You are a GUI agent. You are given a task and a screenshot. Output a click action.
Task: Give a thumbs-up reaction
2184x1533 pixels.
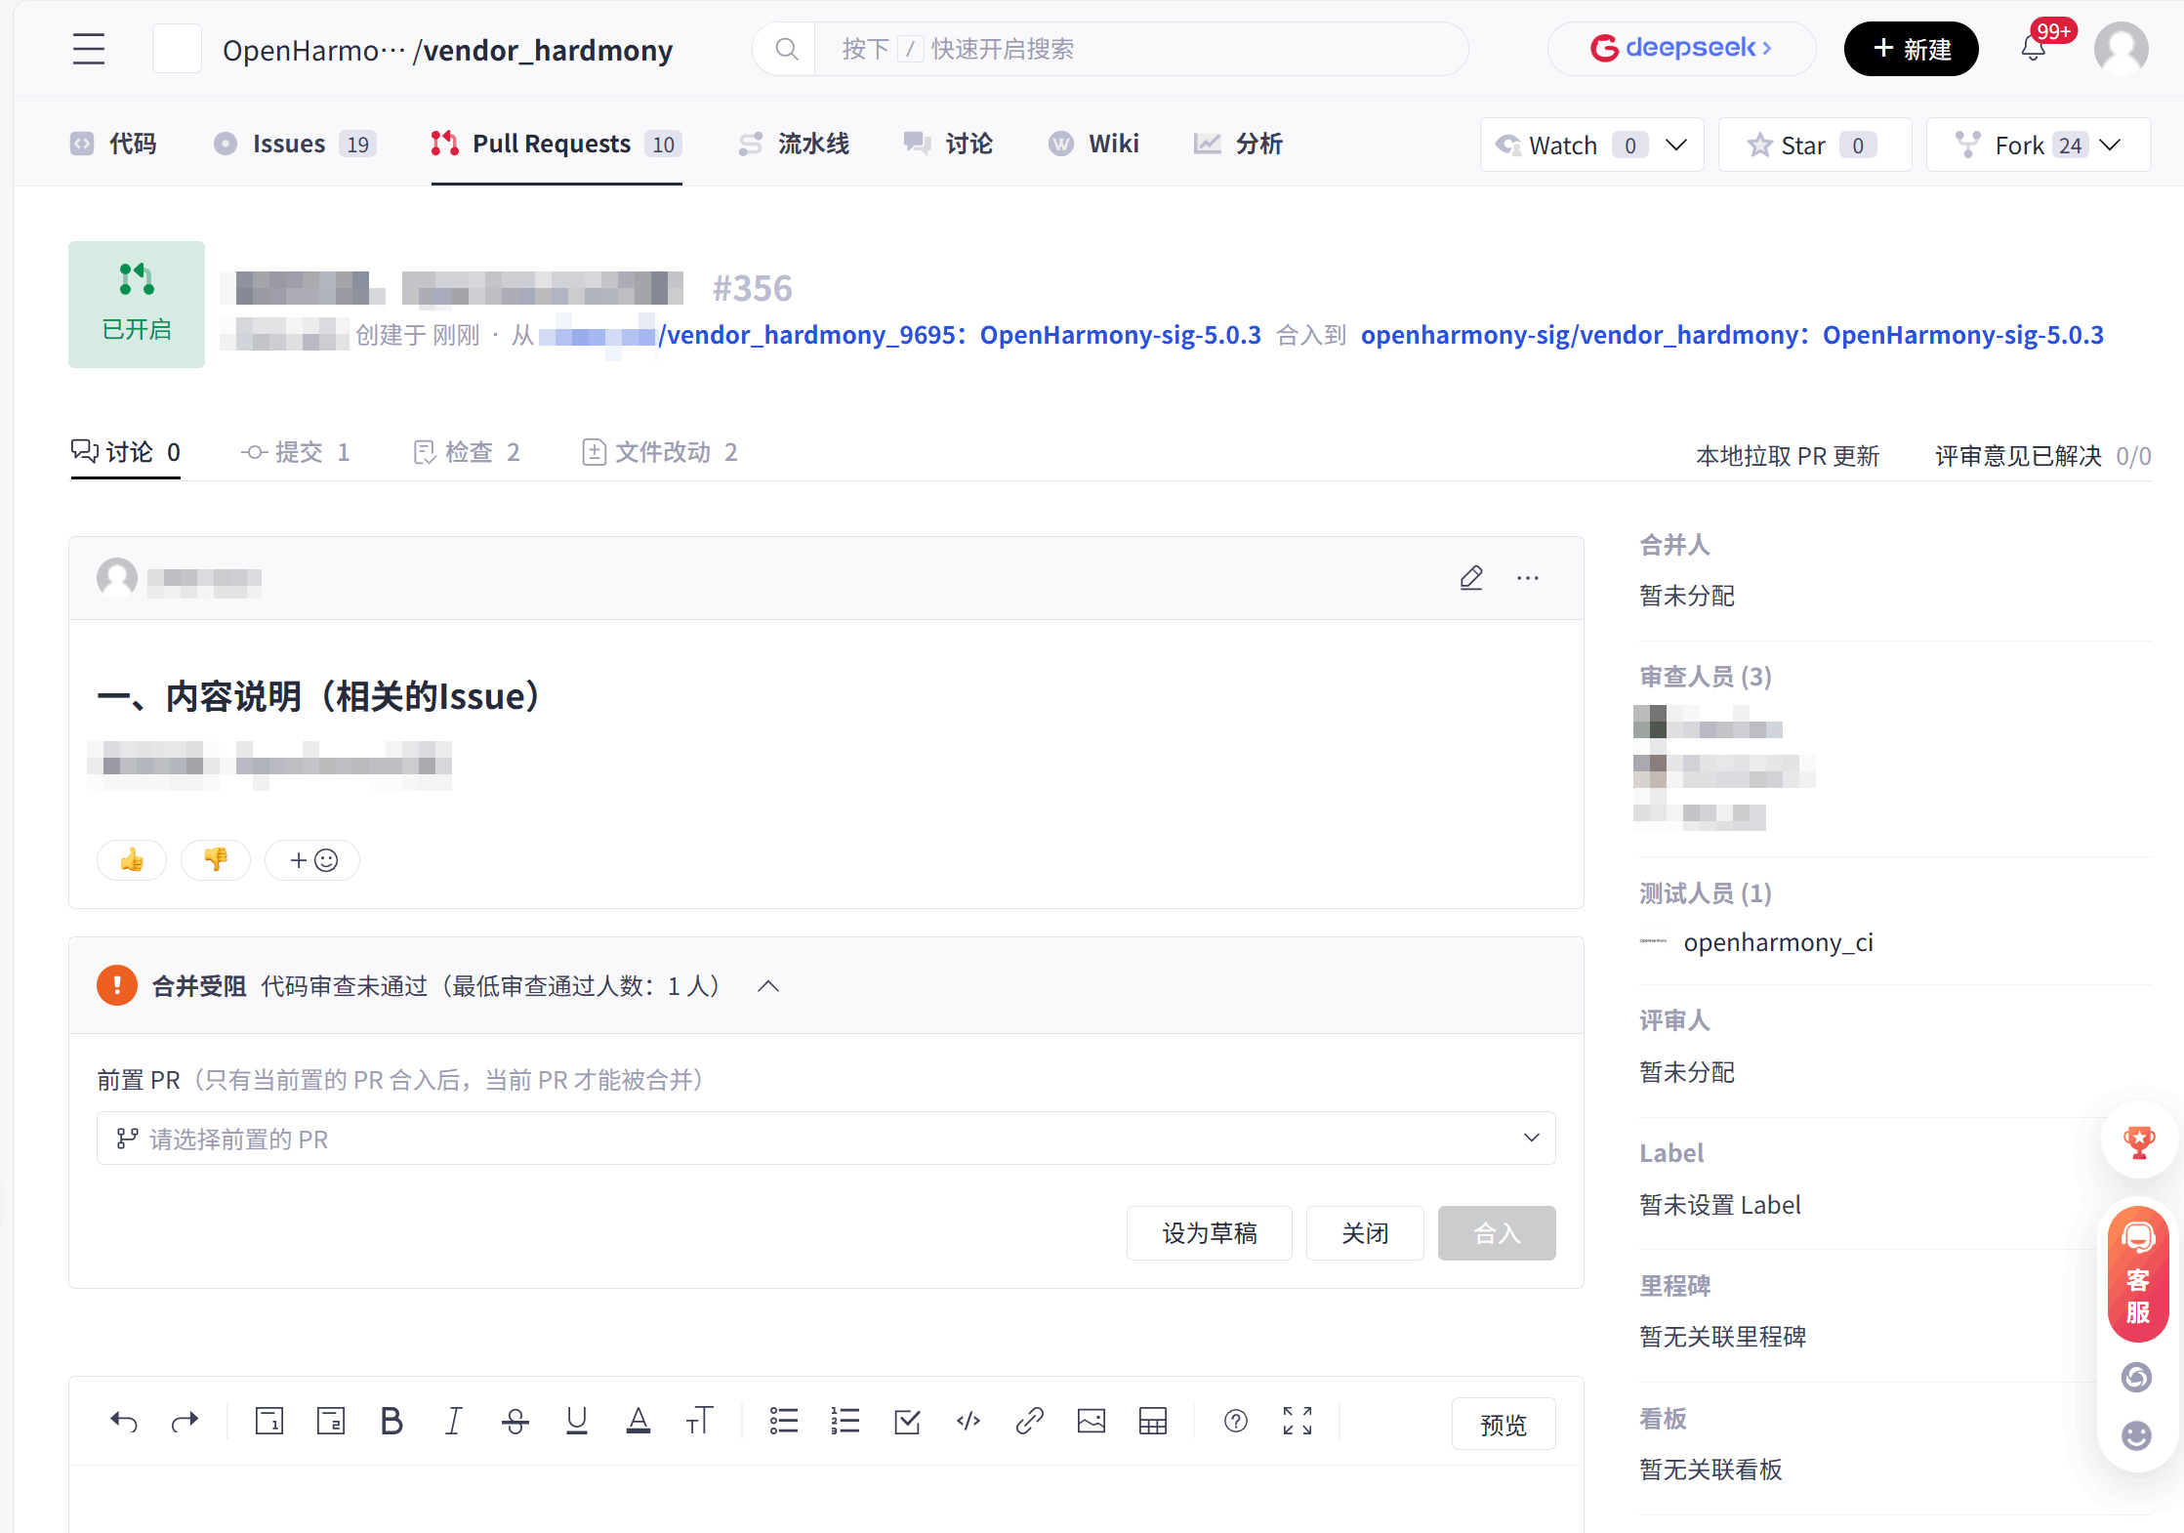pos(132,860)
